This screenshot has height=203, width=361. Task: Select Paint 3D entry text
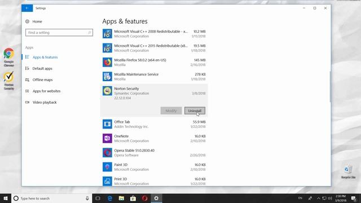[121, 165]
